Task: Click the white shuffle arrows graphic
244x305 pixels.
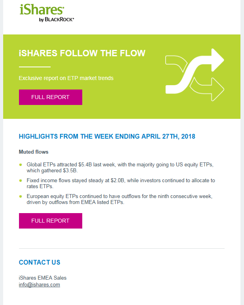Action: click(x=195, y=75)
